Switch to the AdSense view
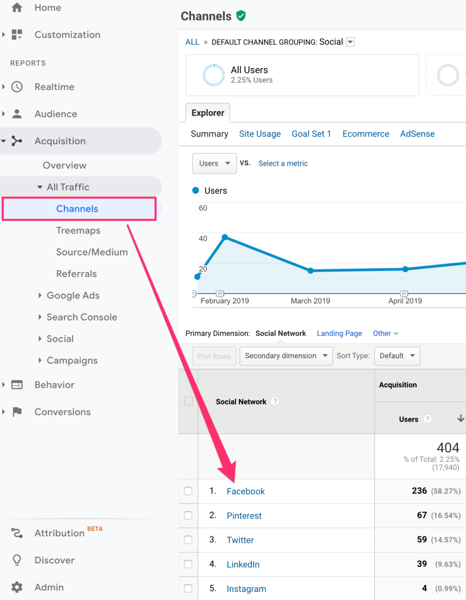Viewport: 466px width, 600px height. click(x=417, y=134)
